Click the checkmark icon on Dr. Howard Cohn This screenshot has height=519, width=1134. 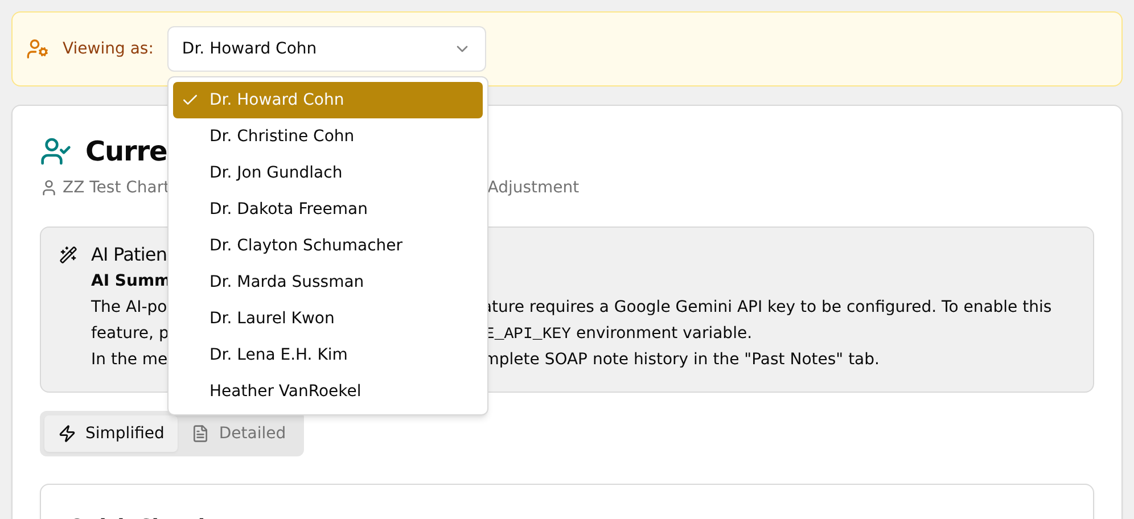[x=190, y=100]
